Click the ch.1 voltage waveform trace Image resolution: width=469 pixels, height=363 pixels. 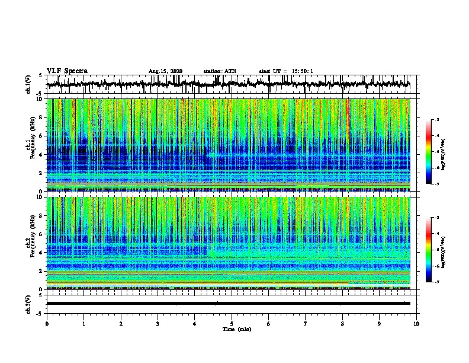(x=229, y=84)
